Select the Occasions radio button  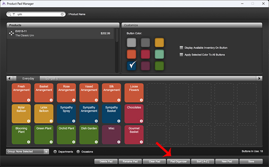78,152
